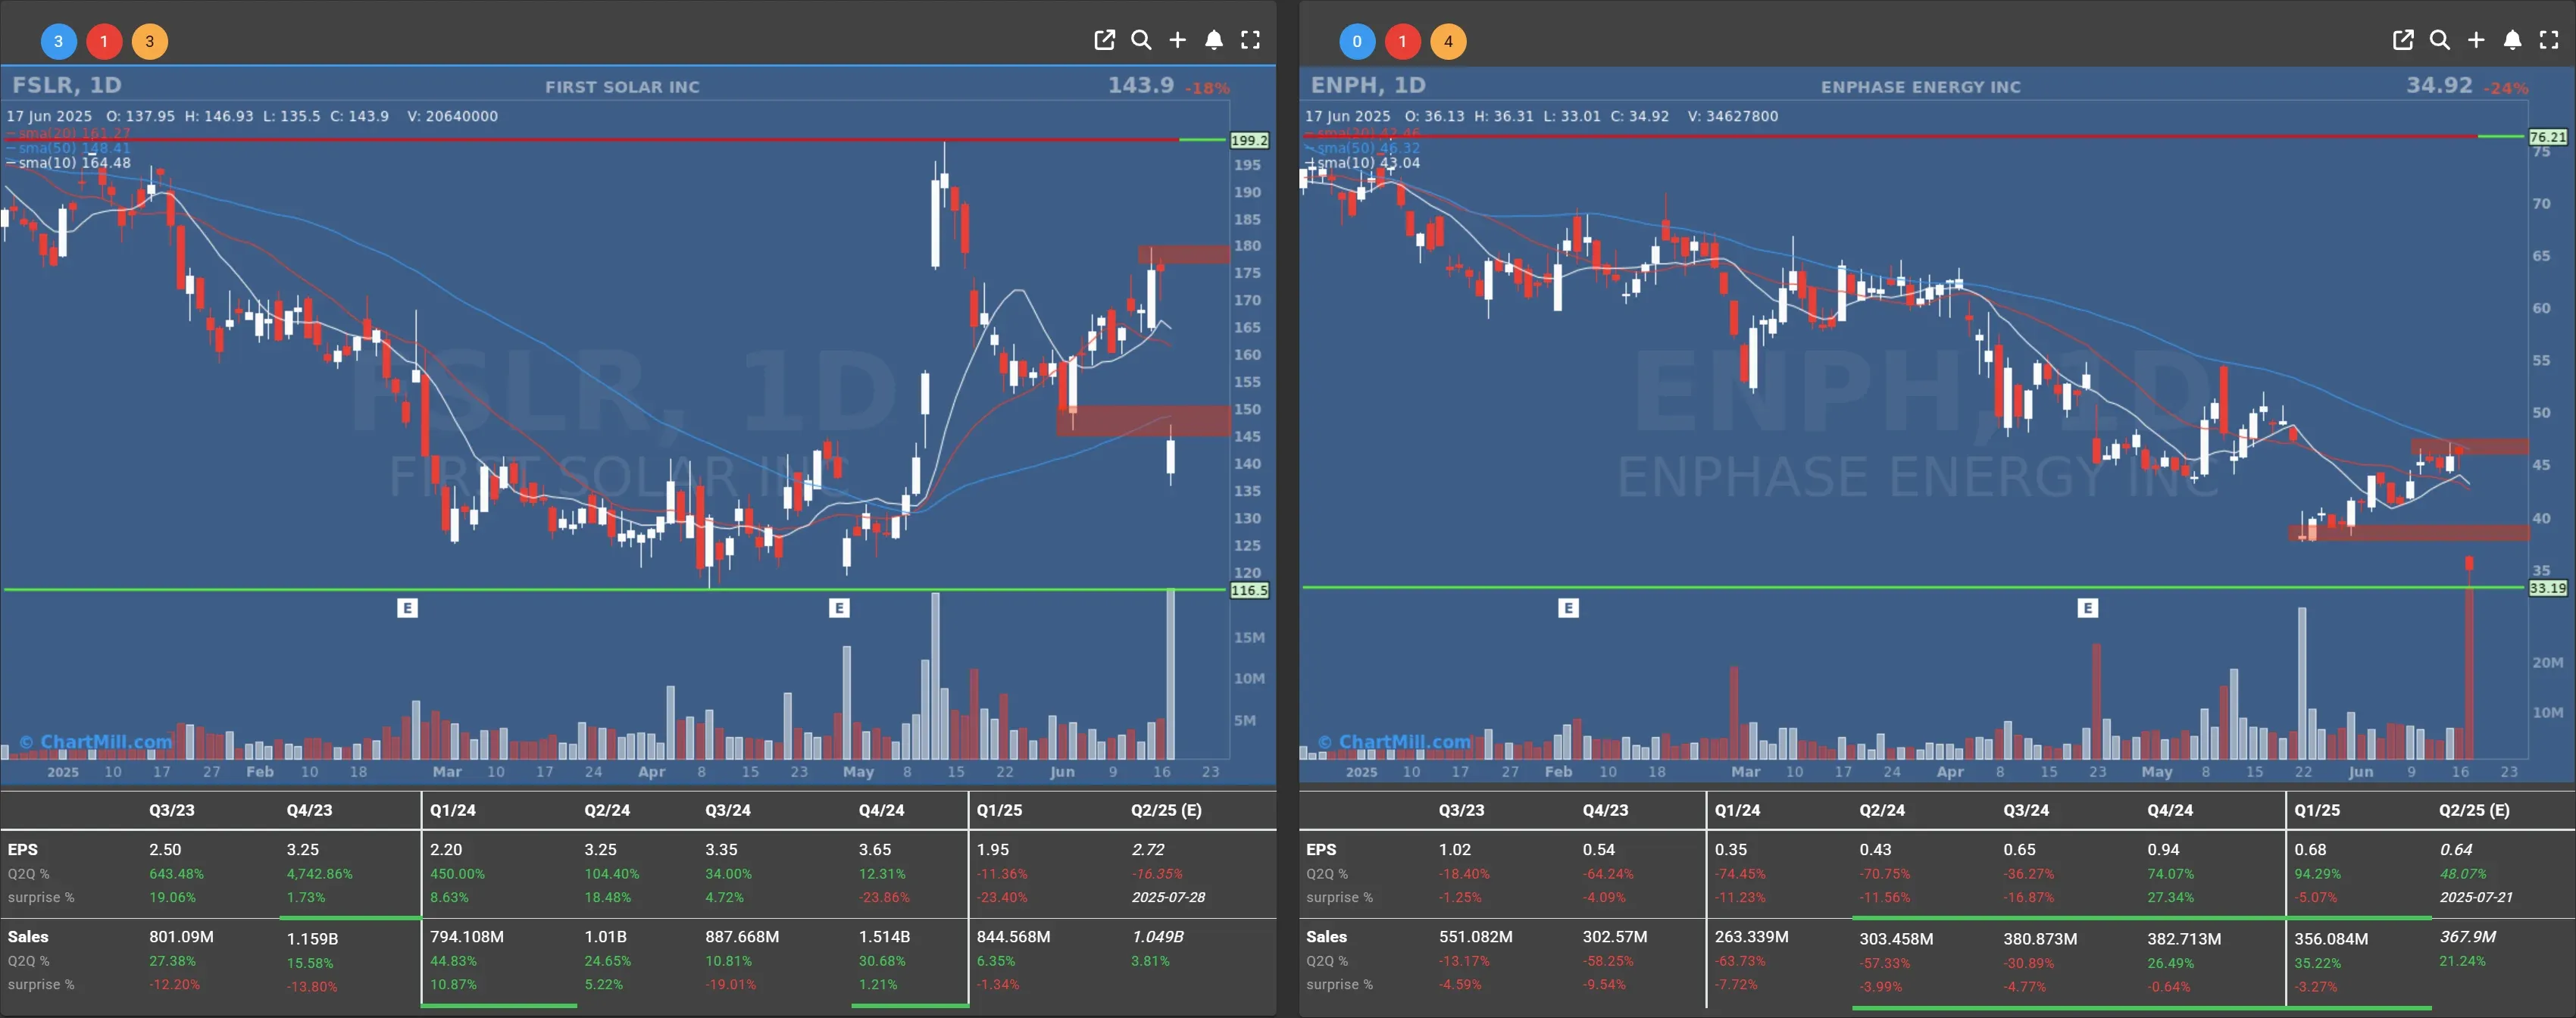Click ENPHASE ENERGY INC title text
2576x1018 pixels.
coord(1921,87)
